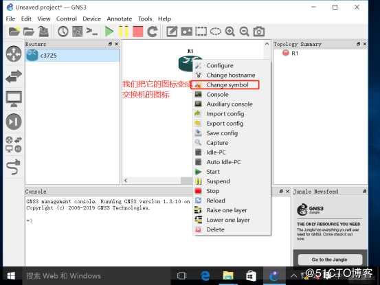The width and height of the screenshot is (380, 285).
Task: Open snapshot manager clock icon
Action: tap(63, 32)
